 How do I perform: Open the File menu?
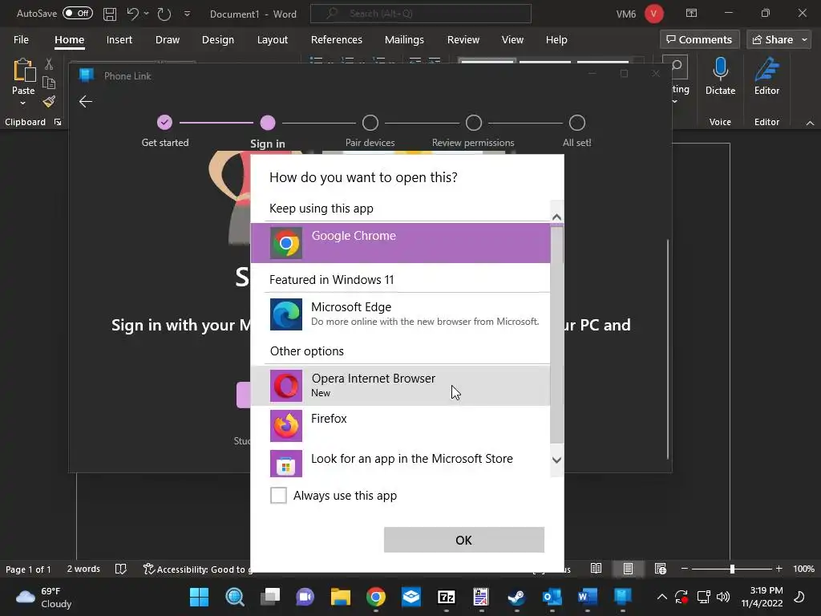click(x=21, y=40)
